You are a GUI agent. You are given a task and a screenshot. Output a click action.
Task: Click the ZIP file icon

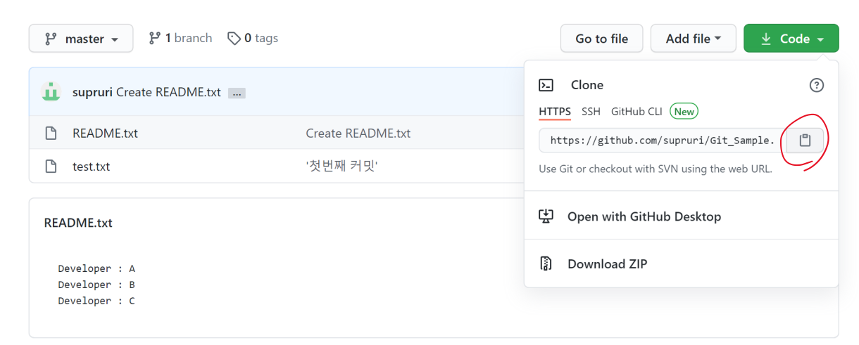[x=546, y=264]
